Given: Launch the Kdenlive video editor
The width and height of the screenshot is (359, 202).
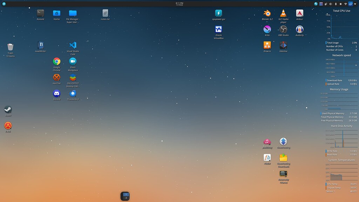Looking at the screenshot, I should (283, 46).
